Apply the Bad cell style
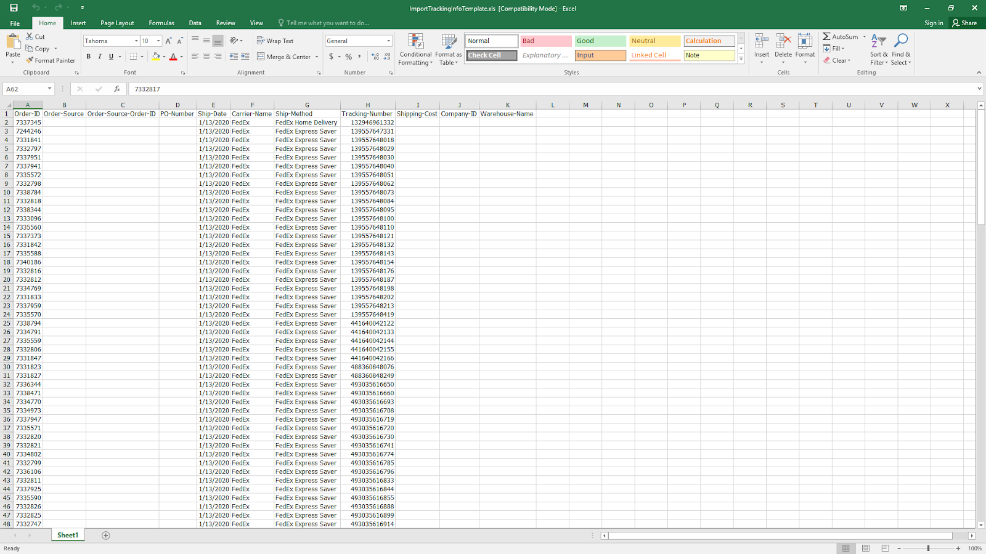This screenshot has width=986, height=554. (546, 41)
